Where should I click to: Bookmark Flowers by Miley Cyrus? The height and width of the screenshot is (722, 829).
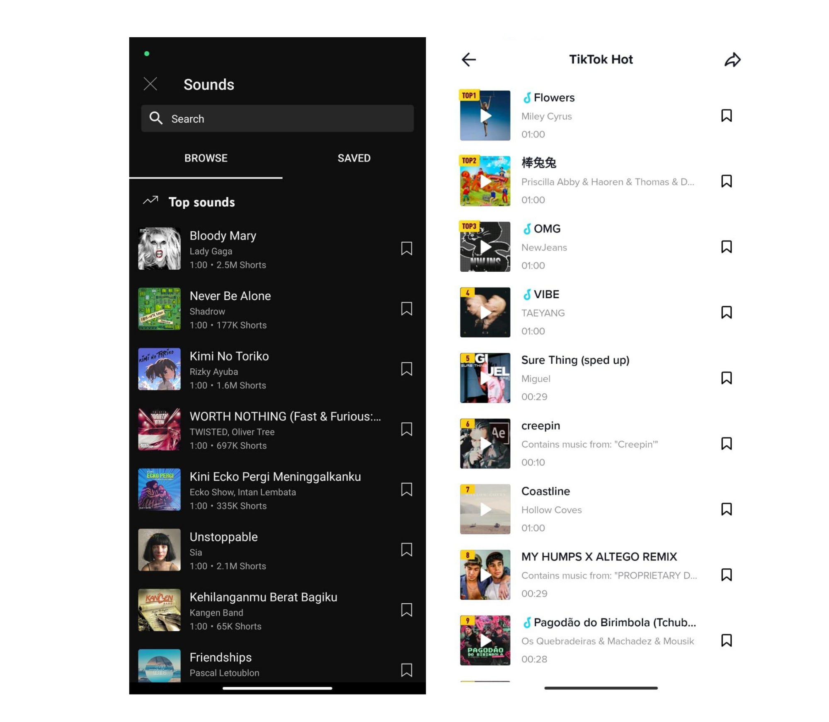tap(726, 115)
